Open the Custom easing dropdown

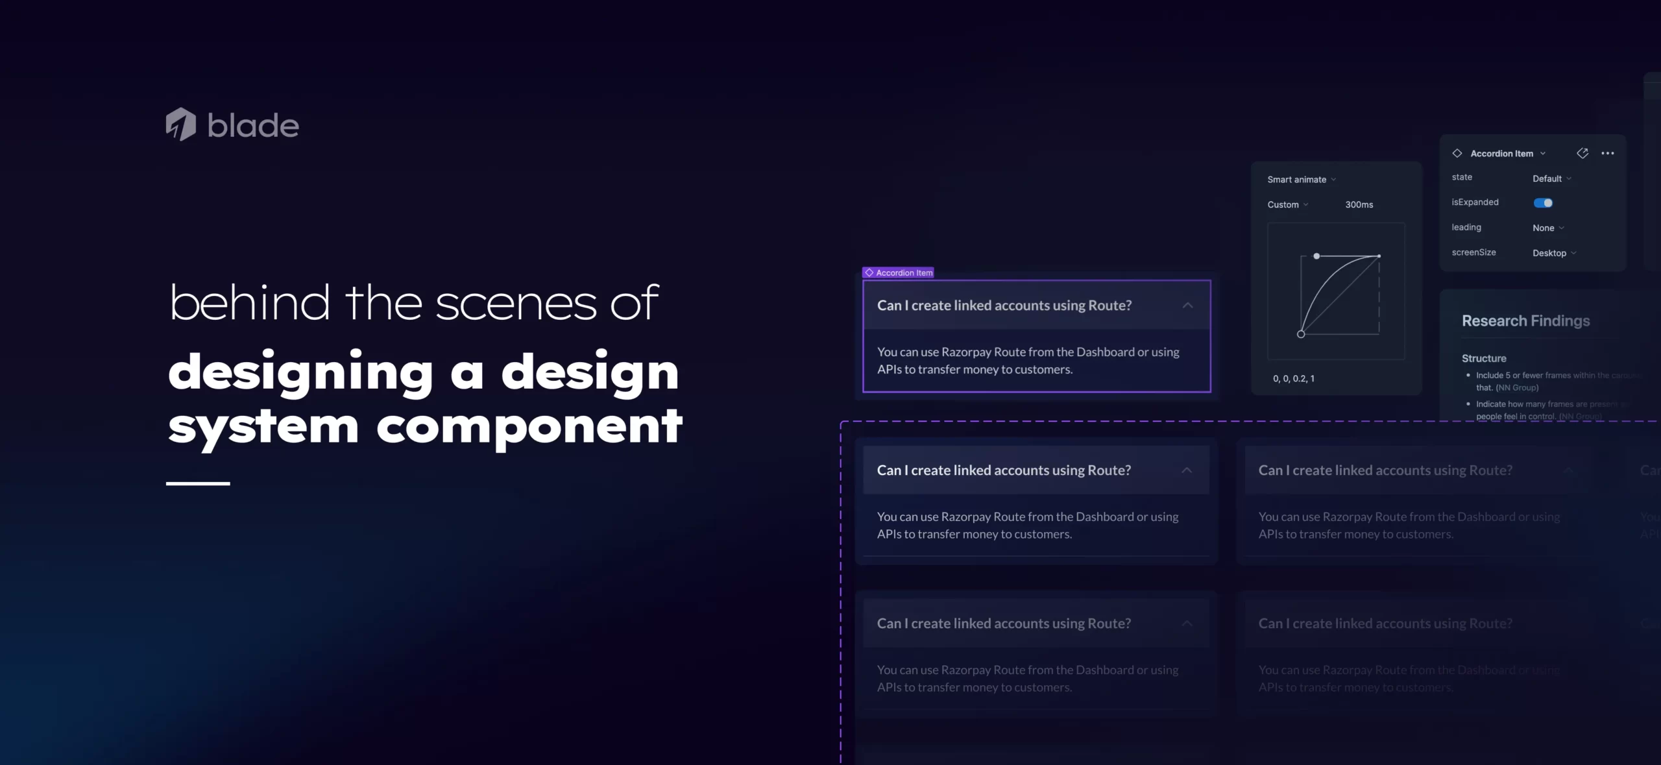click(x=1287, y=204)
